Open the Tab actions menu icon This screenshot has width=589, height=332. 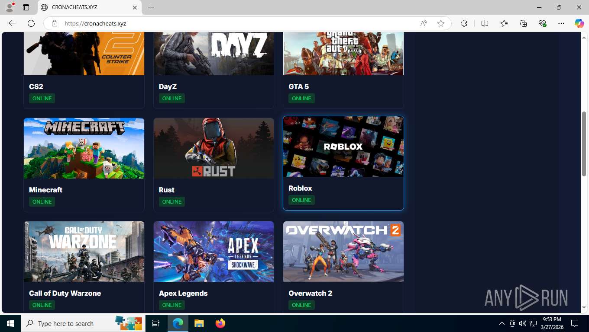point(26,7)
